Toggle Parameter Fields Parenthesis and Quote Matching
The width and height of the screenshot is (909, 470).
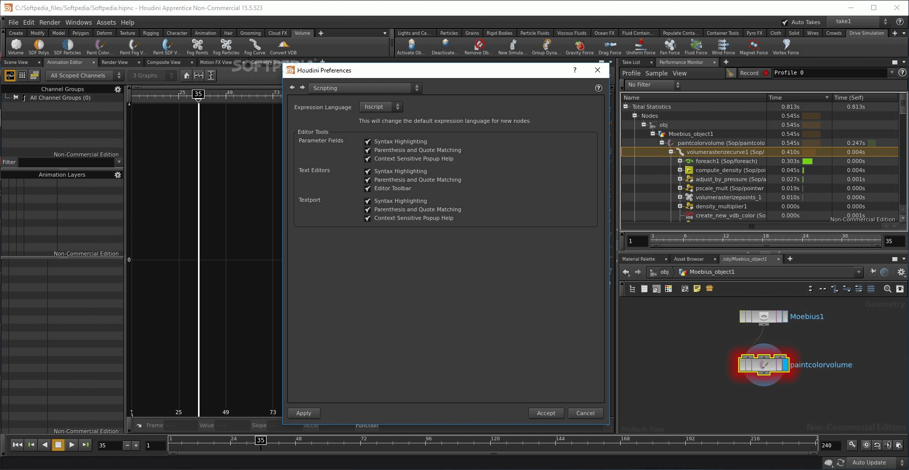pos(367,150)
